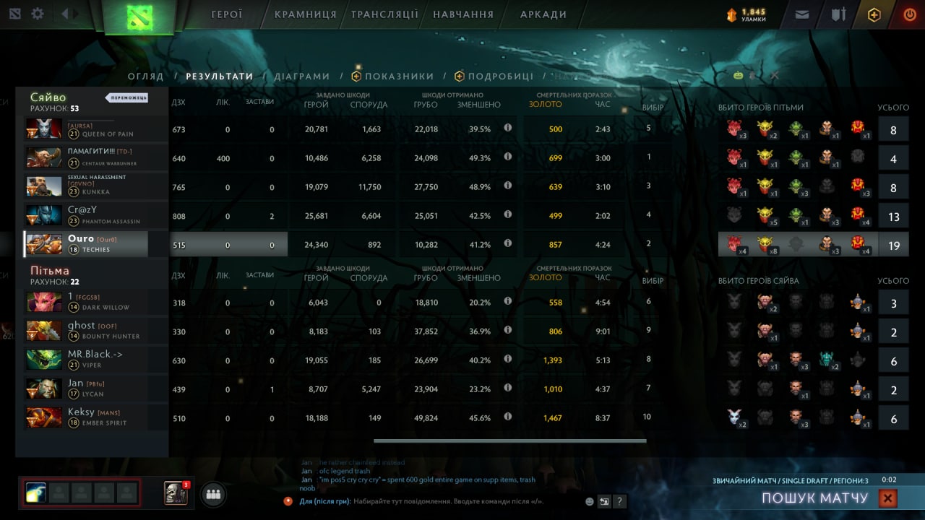Click the chat help question mark button

coord(619,501)
